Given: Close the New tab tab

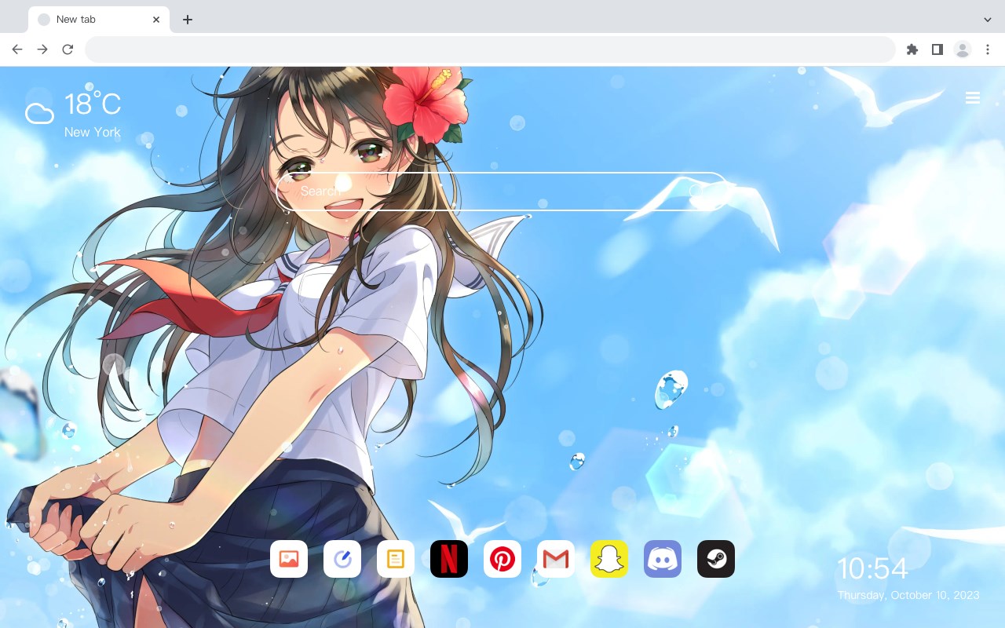Looking at the screenshot, I should click(x=156, y=20).
